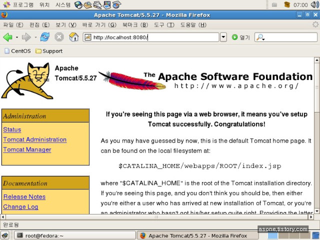Click the 07:00 panel clock
The height and width of the screenshot is (240, 320).
pos(300,5)
